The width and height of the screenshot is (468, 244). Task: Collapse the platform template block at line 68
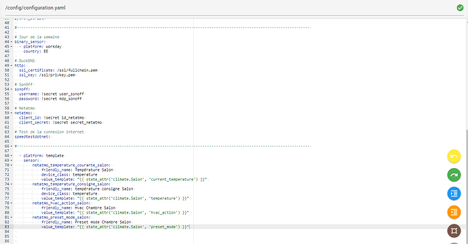coord(12,156)
